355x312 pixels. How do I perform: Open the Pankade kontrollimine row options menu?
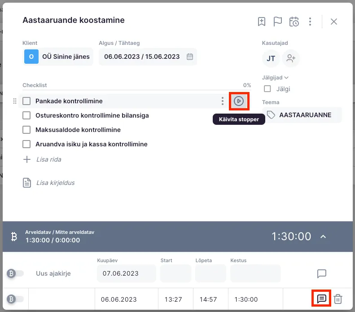[x=222, y=101]
